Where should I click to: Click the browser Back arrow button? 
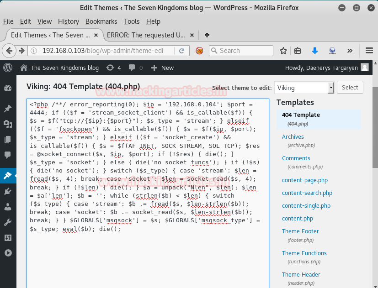click(x=9, y=51)
